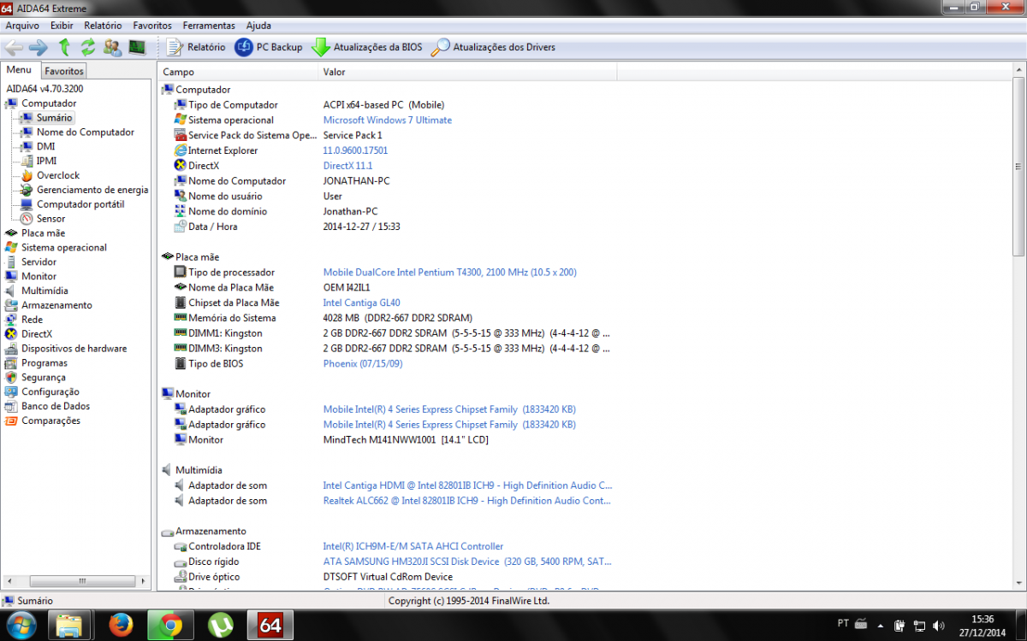Select Comparações in the tree
The width and height of the screenshot is (1027, 641).
50,420
